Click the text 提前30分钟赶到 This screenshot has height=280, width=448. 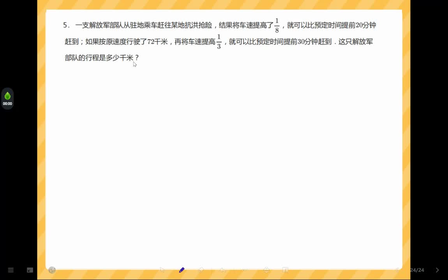308,42
